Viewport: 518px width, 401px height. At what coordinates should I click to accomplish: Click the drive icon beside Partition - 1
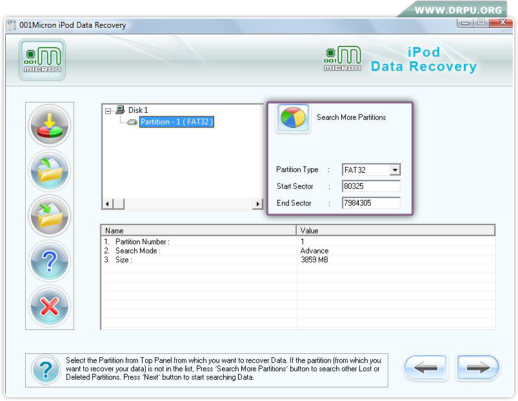[132, 122]
